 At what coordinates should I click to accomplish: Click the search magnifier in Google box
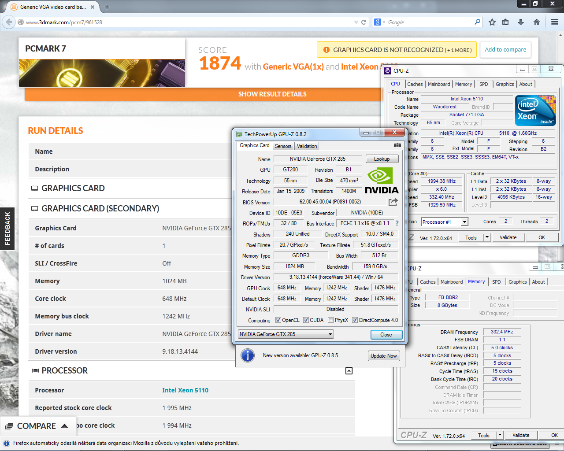pyautogui.click(x=478, y=22)
